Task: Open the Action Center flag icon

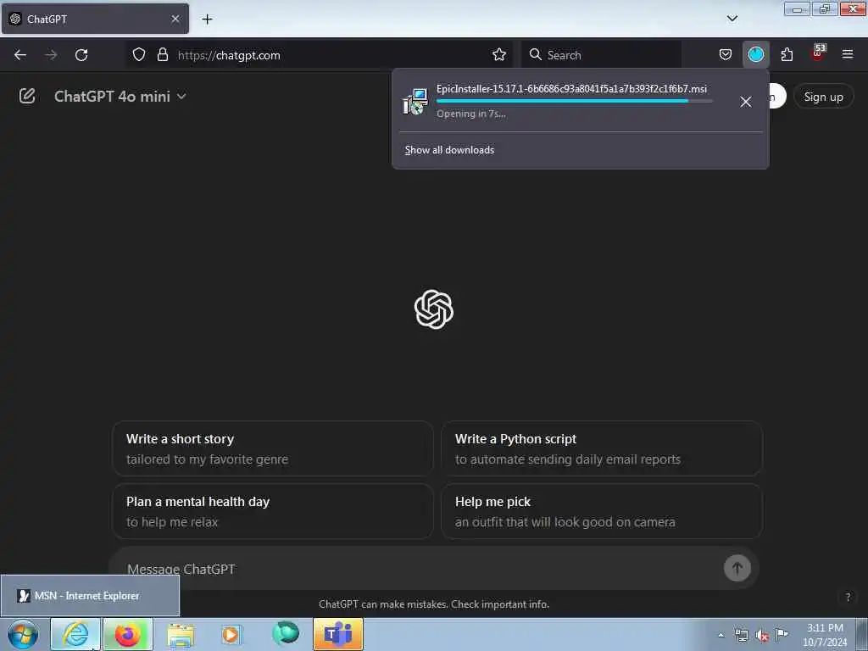Action: pos(782,634)
